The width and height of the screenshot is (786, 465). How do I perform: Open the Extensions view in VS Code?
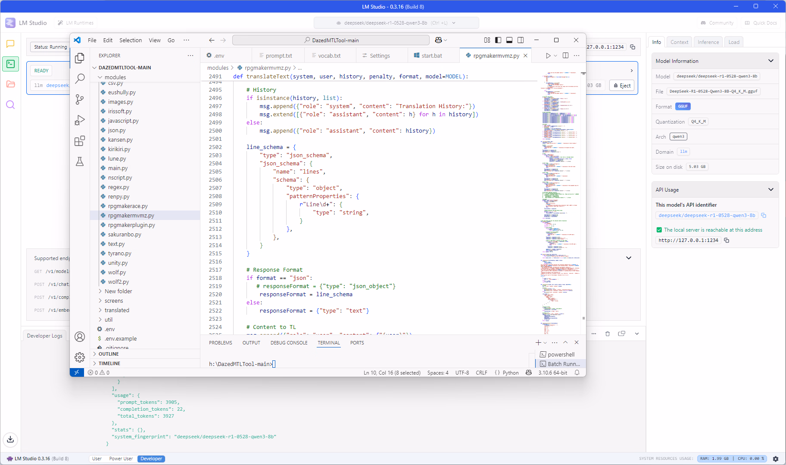[x=80, y=141]
